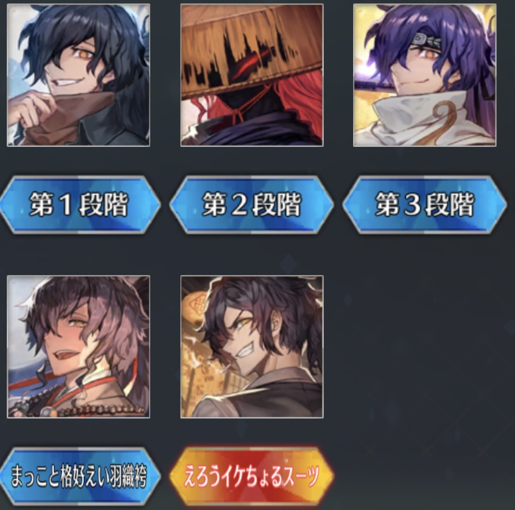Select the blushing character portrait in haori
Image resolution: width=515 pixels, height=510 pixels.
pos(79,346)
